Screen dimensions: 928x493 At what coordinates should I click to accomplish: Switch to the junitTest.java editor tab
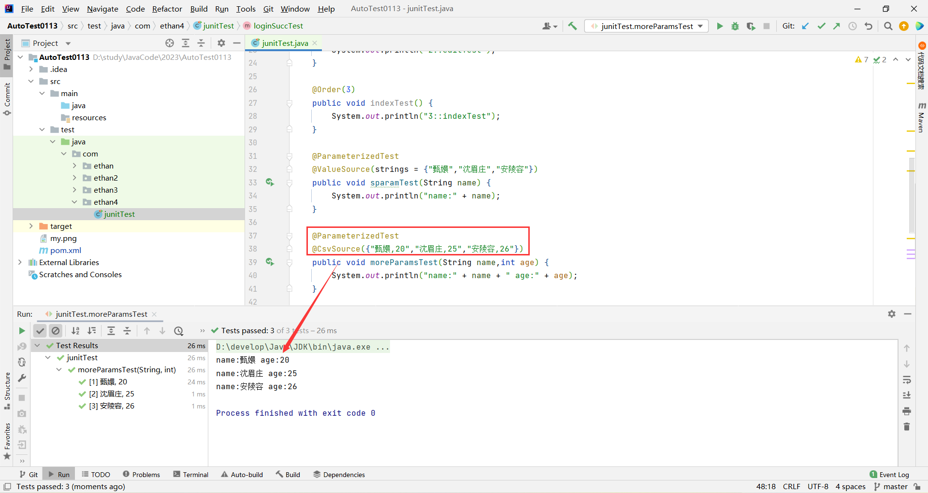285,43
